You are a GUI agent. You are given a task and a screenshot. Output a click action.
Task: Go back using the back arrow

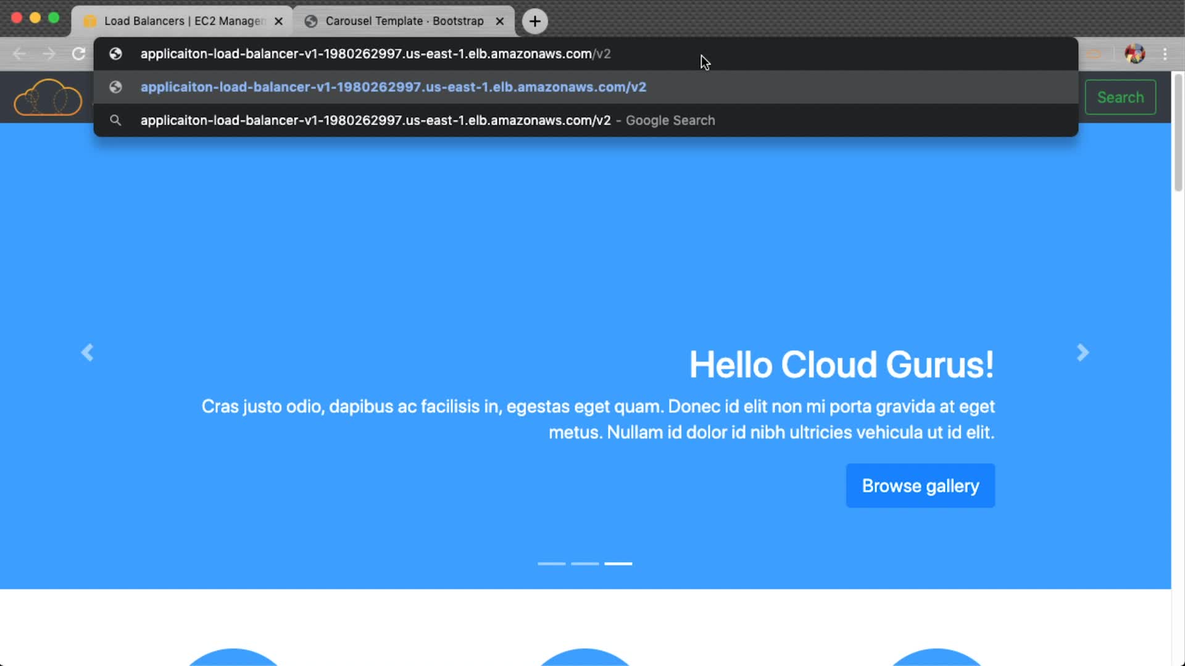(20, 54)
